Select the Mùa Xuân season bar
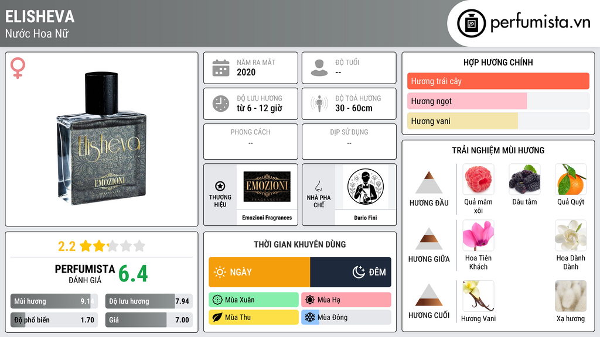 (254, 300)
